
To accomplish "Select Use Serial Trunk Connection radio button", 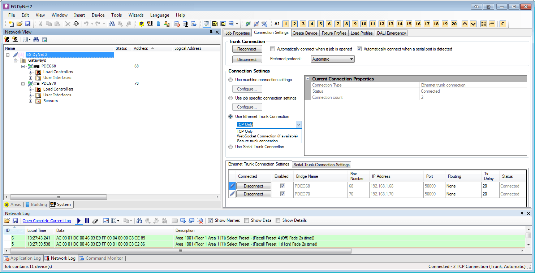I will click(x=230, y=147).
